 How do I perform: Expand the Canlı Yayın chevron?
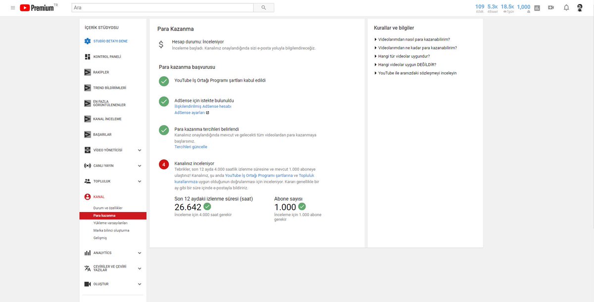pyautogui.click(x=140, y=166)
